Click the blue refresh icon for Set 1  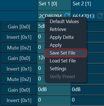click(x=67, y=15)
